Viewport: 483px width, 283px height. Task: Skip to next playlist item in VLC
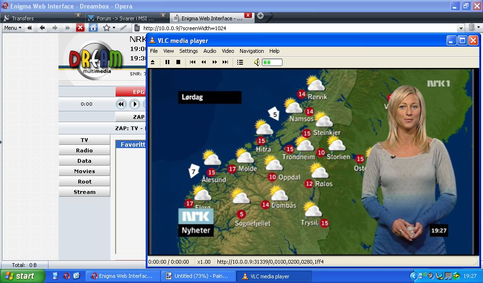pyautogui.click(x=225, y=62)
